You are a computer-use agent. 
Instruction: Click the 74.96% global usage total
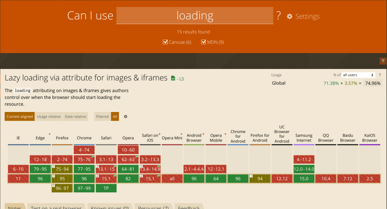372,83
